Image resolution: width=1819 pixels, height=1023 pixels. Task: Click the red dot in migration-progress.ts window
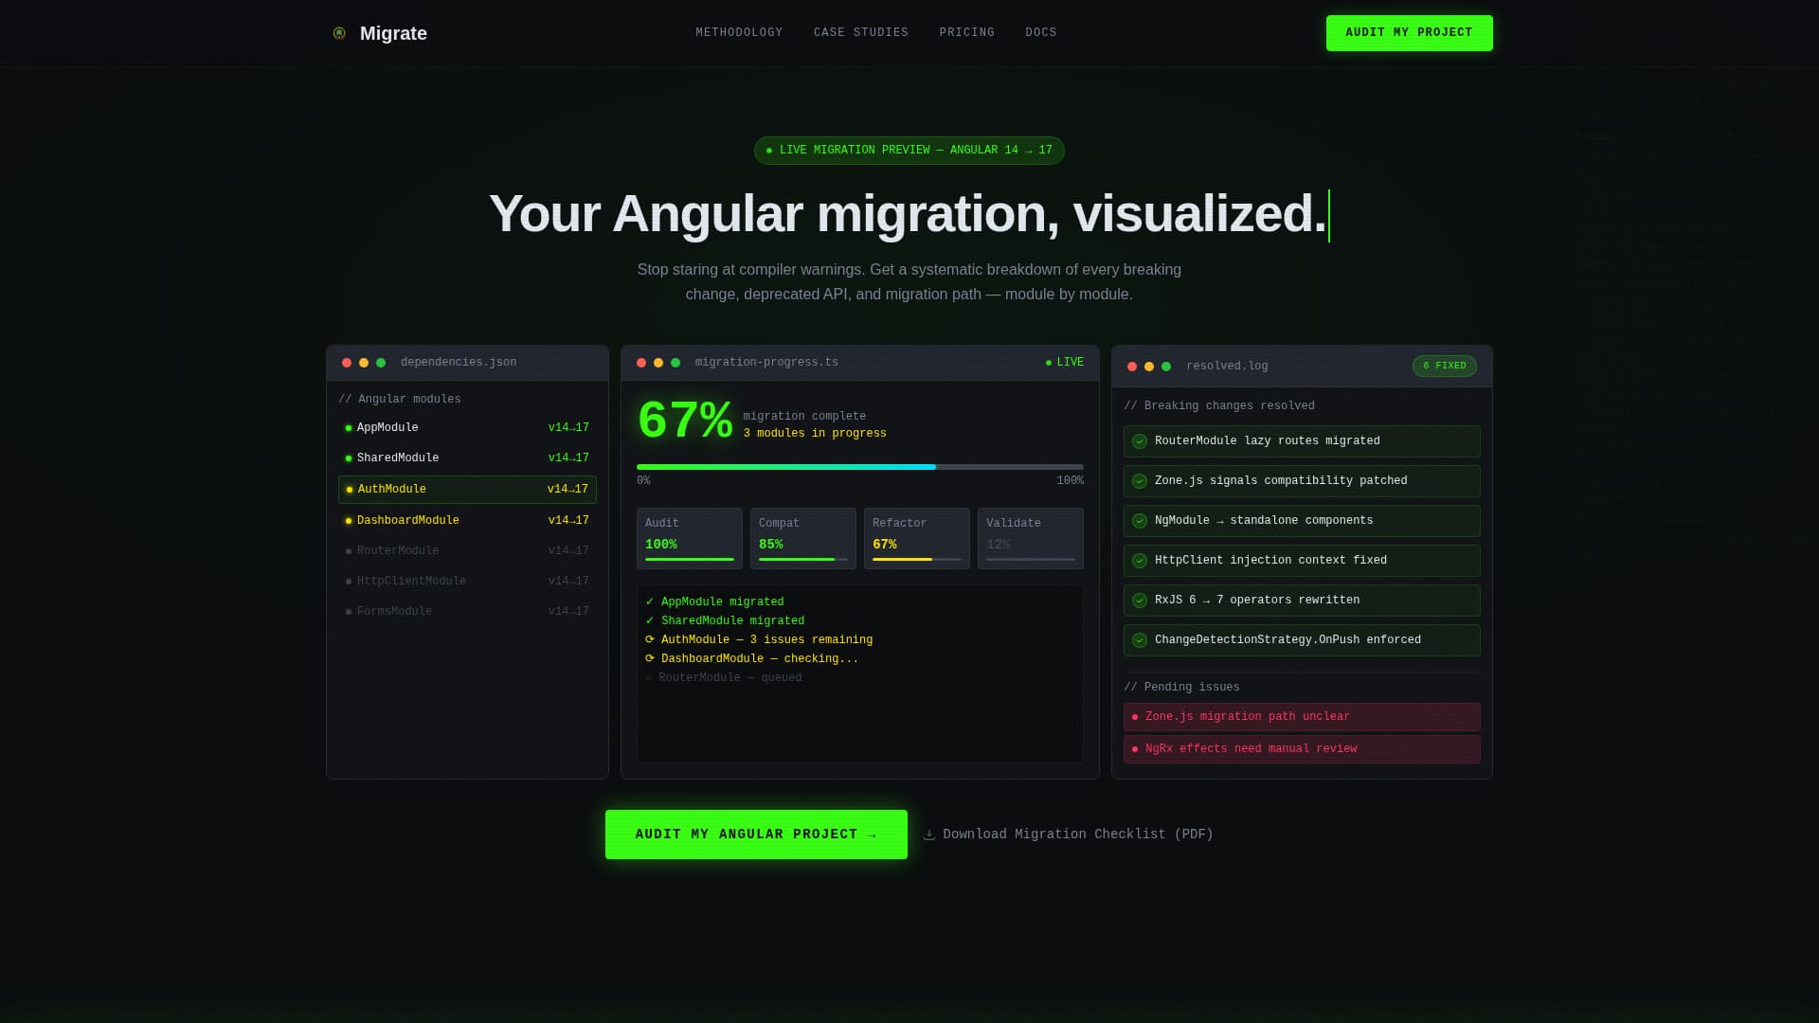[x=641, y=363]
